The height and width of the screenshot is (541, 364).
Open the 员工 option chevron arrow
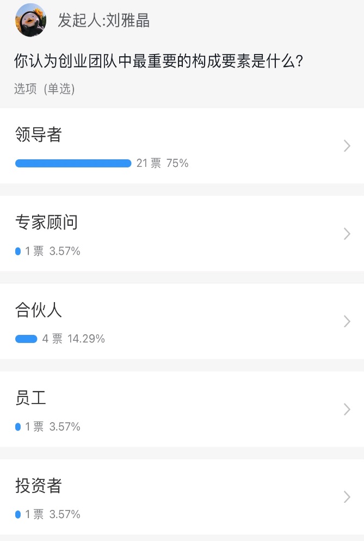pyautogui.click(x=347, y=409)
